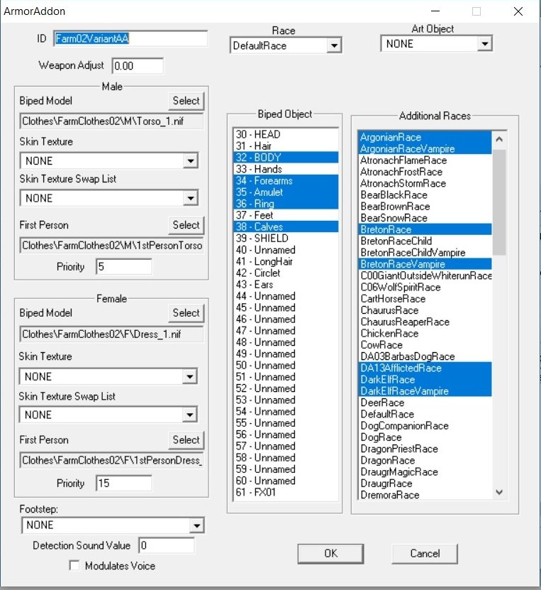The height and width of the screenshot is (590, 541).
Task: Select DarkElfRaceVampire in Additional Races
Action: [425, 391]
